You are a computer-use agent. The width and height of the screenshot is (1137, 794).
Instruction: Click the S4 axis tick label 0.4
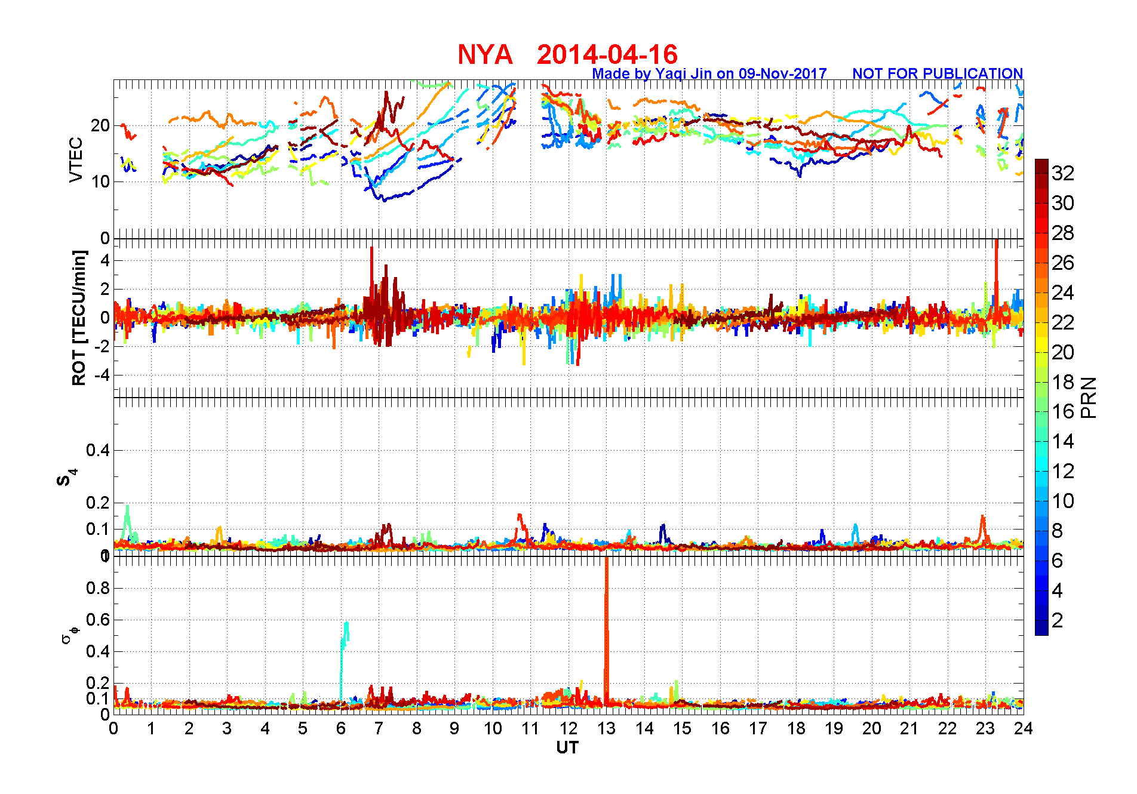[x=99, y=450]
